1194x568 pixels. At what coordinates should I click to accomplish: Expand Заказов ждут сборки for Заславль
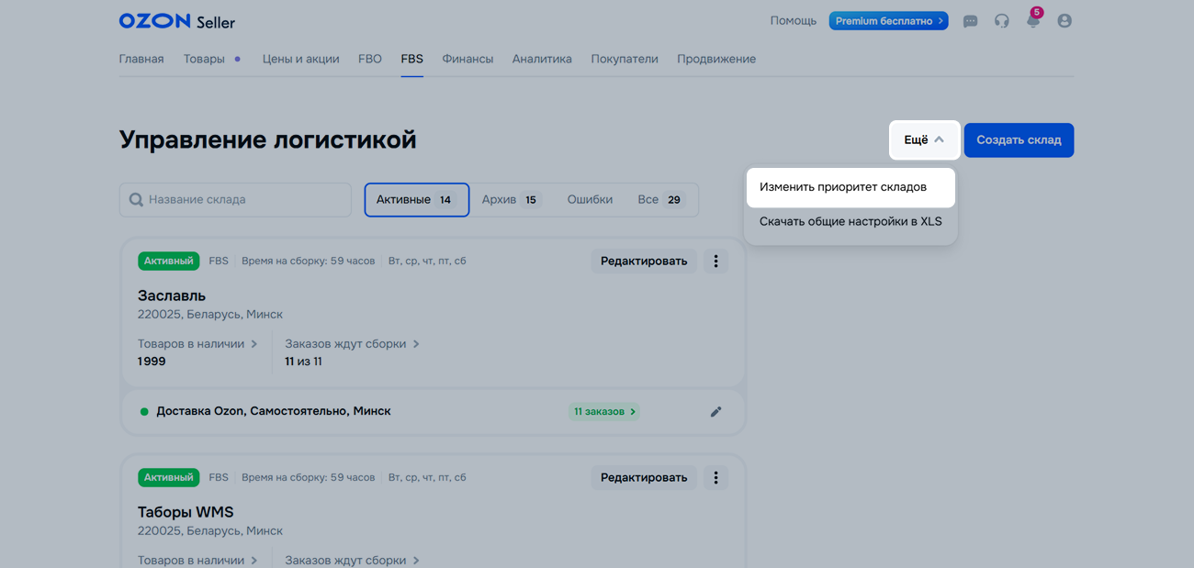click(x=352, y=344)
